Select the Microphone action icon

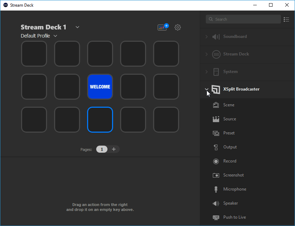pos(216,190)
